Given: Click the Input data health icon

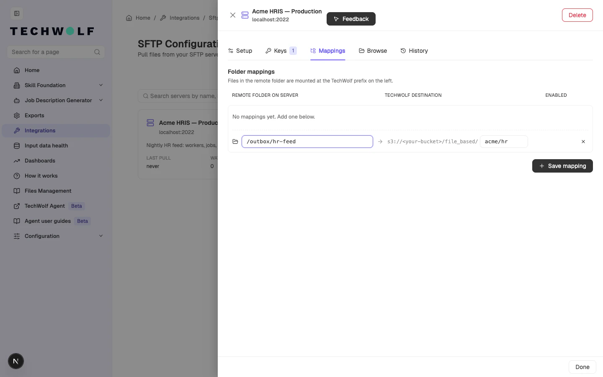Looking at the screenshot, I should coord(17,146).
